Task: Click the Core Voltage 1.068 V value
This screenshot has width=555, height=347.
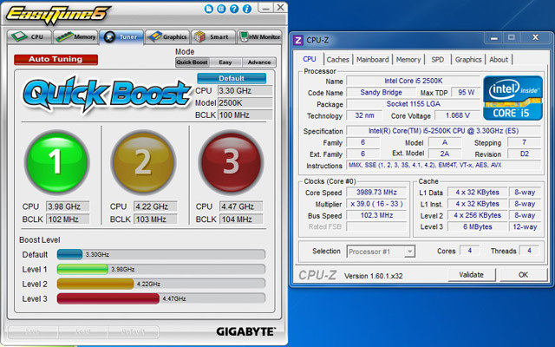Action: [x=457, y=115]
